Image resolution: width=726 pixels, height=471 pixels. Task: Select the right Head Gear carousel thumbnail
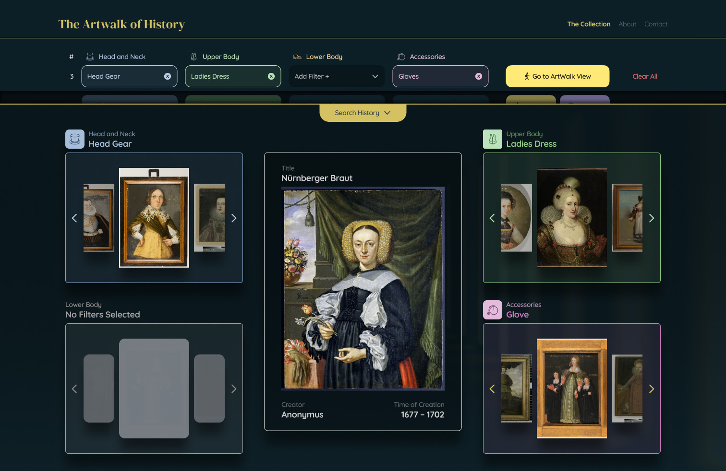209,218
